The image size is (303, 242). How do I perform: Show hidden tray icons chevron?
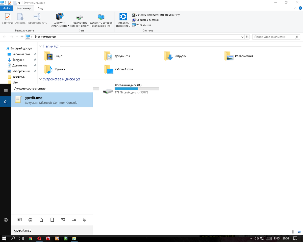[251, 238]
